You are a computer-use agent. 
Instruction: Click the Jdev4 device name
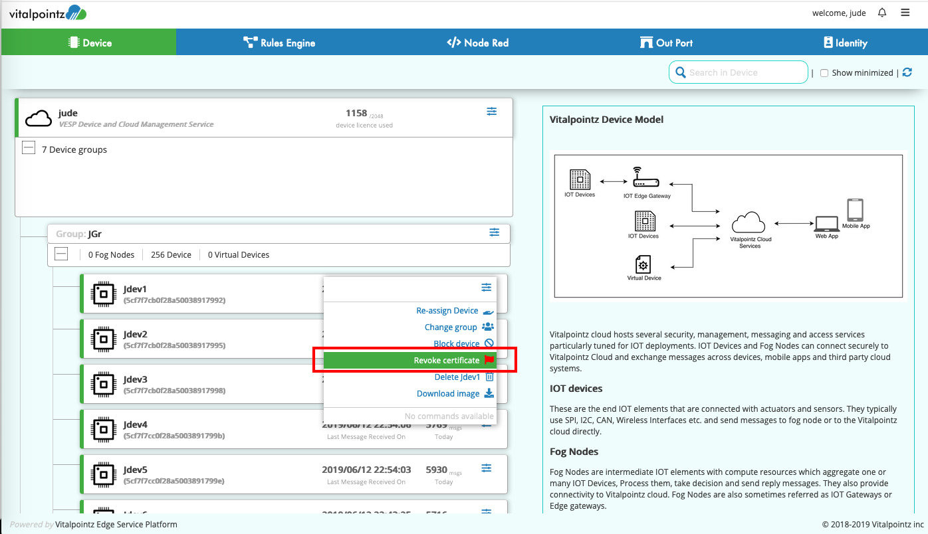135,424
